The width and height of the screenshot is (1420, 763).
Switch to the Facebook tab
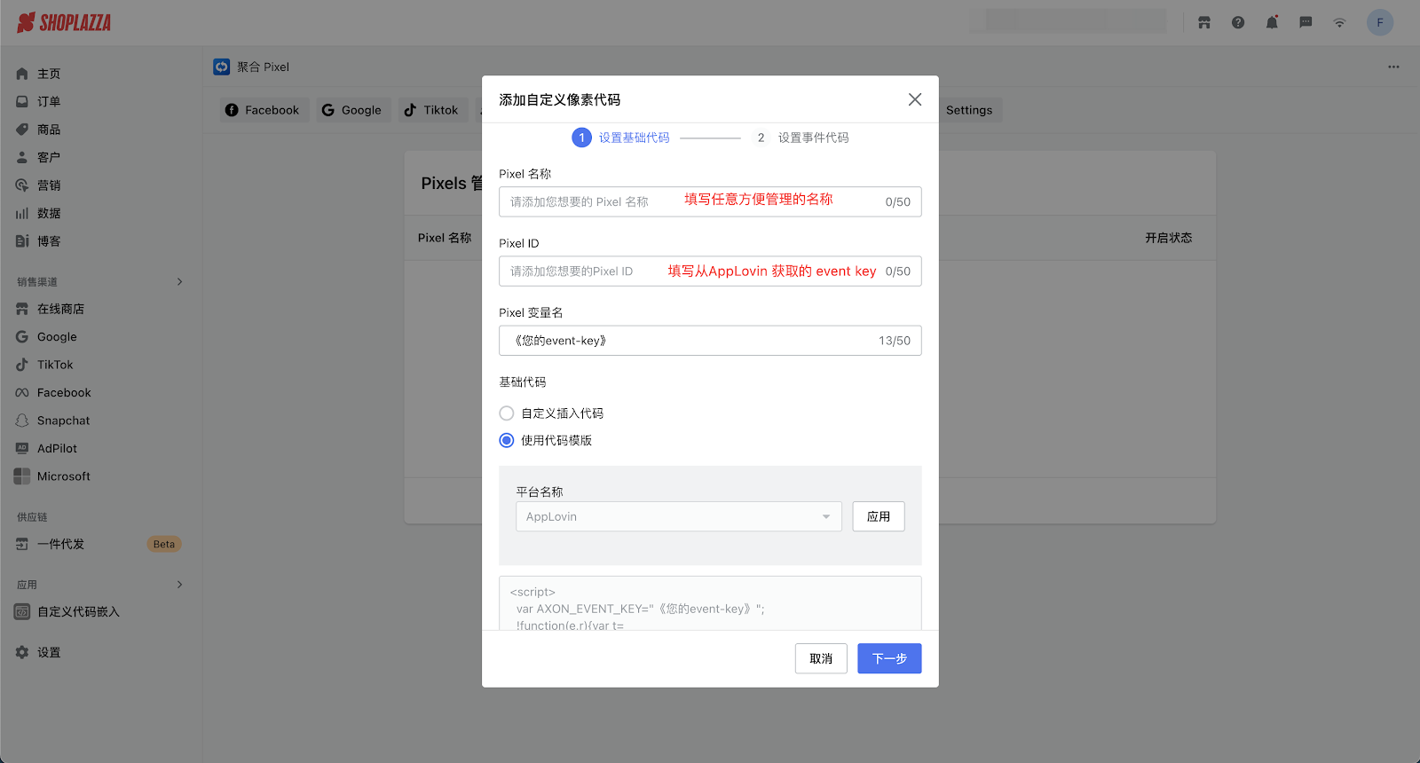[264, 110]
